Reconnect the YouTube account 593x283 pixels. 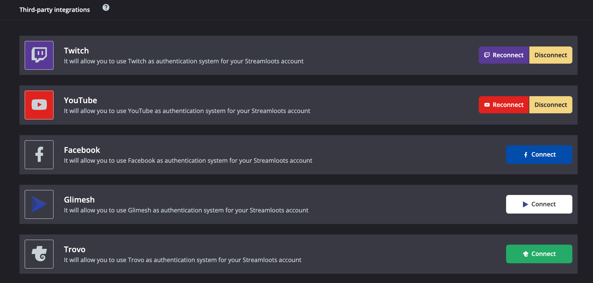504,105
